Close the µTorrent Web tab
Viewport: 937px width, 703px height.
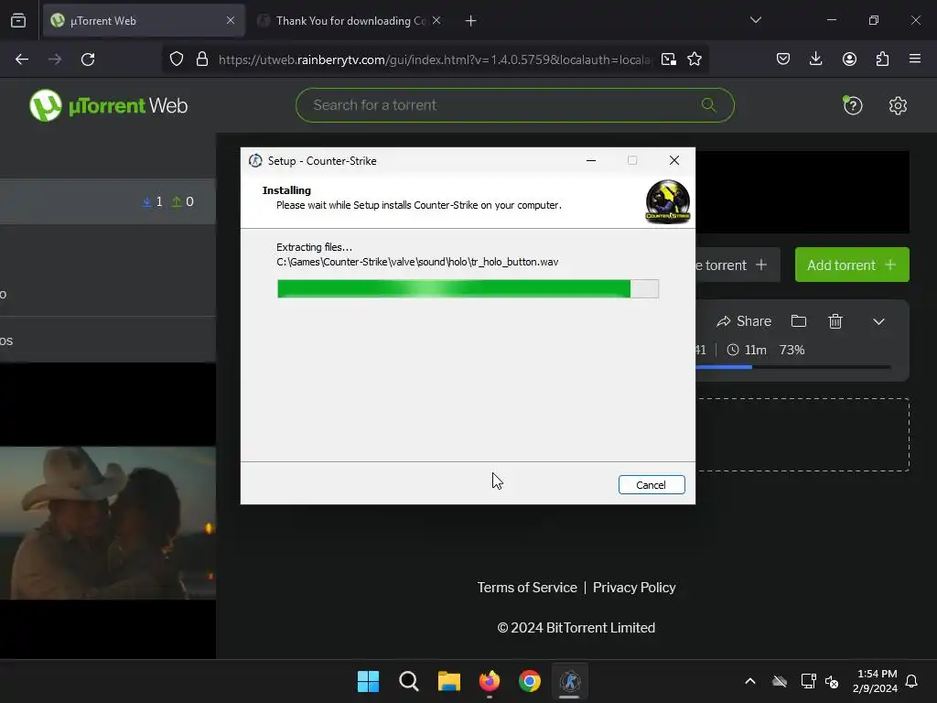[231, 20]
